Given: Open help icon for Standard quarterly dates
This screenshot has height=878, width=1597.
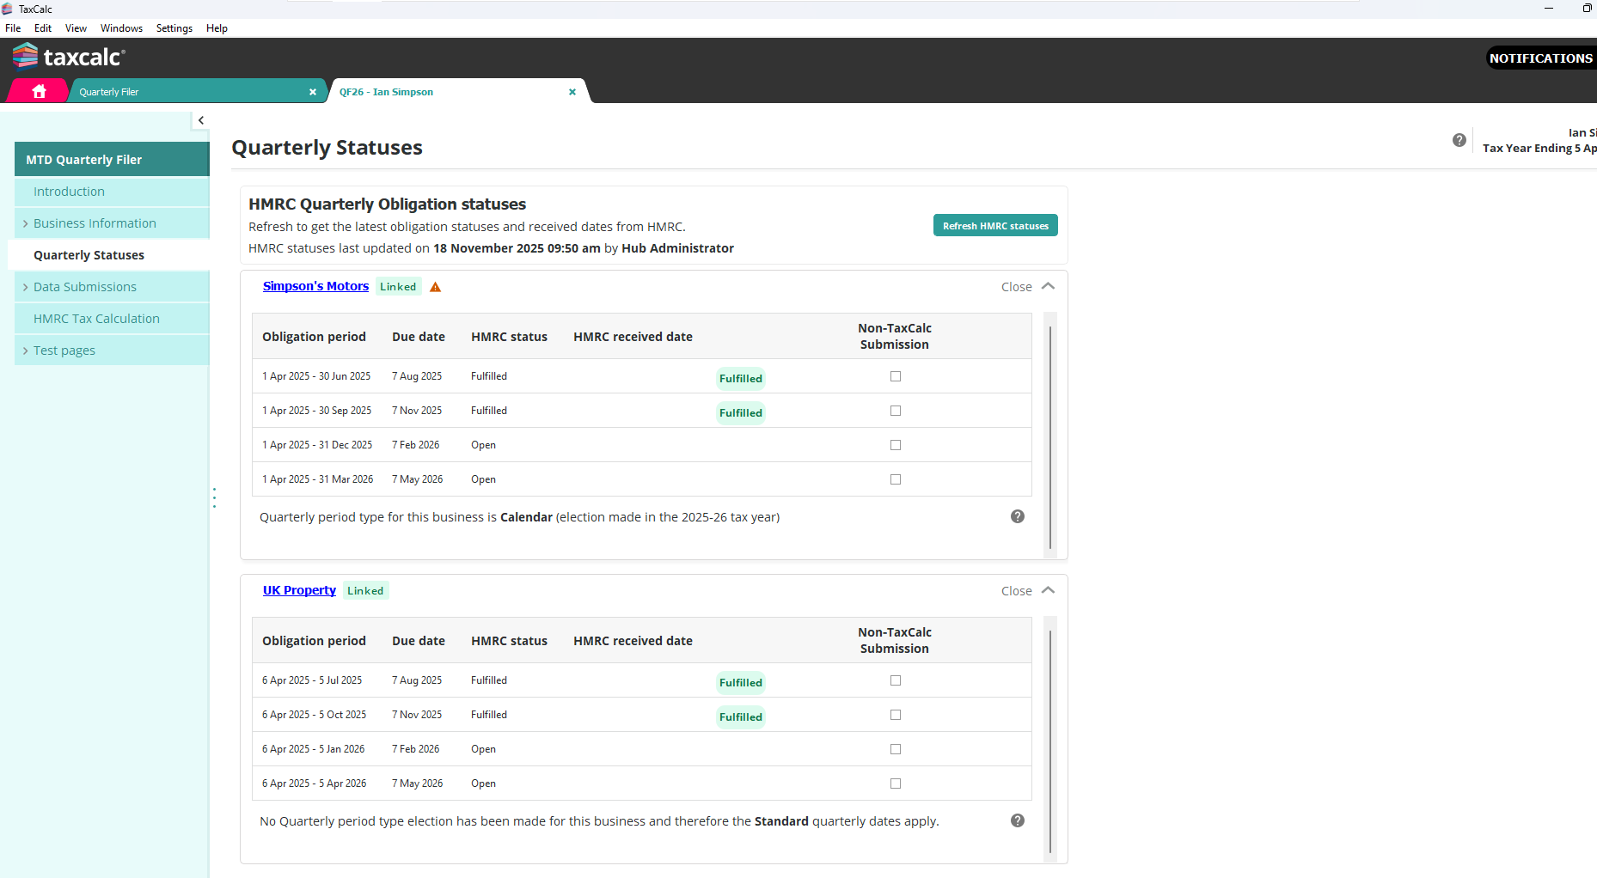Looking at the screenshot, I should [x=1018, y=820].
